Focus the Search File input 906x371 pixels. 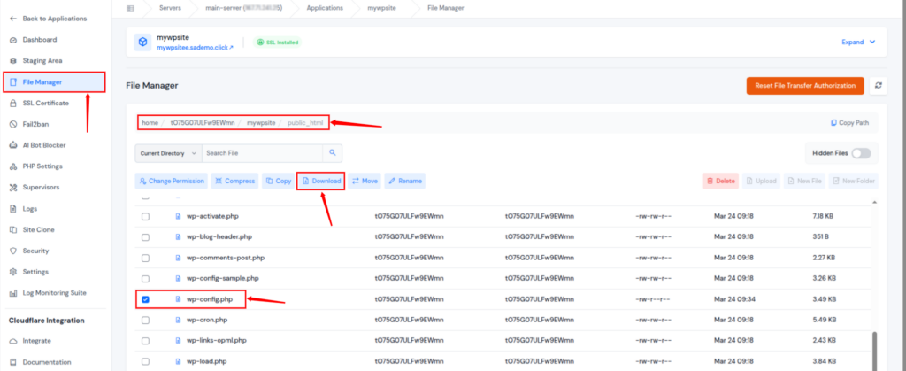[262, 153]
